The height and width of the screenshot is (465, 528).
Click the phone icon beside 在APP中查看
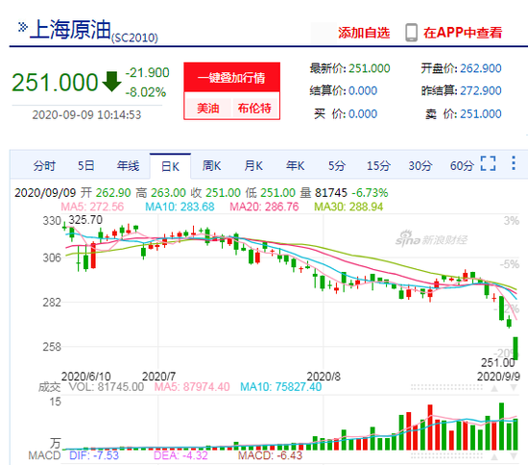tap(411, 33)
